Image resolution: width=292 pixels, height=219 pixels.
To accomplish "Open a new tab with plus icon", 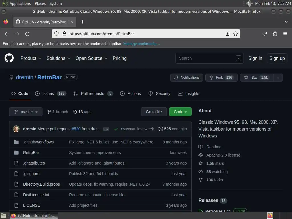I will [82, 22].
